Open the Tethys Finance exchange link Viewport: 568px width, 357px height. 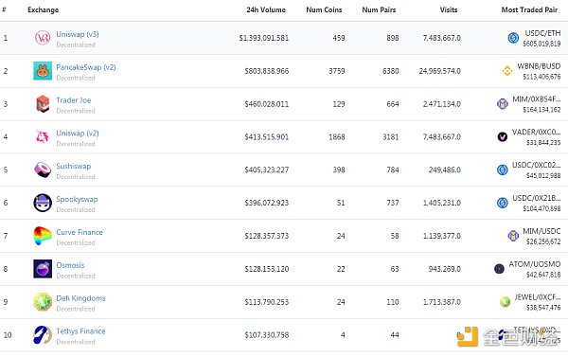(x=80, y=330)
